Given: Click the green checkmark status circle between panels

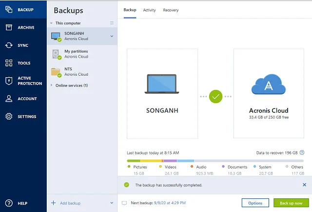Looking at the screenshot, I should tap(215, 97).
